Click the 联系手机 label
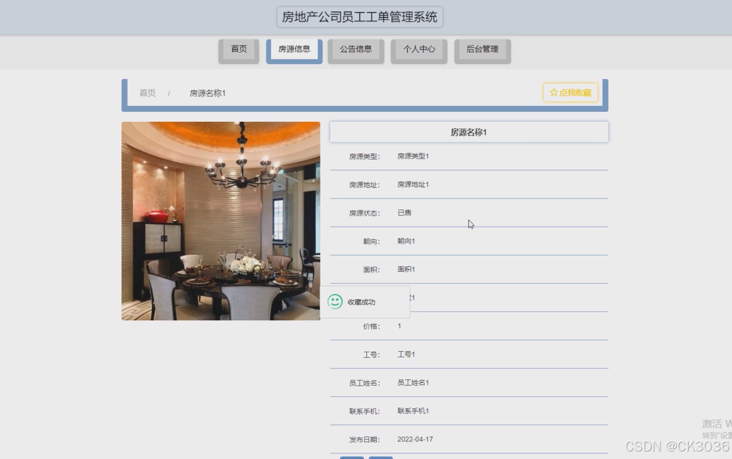This screenshot has width=732, height=459. [364, 411]
